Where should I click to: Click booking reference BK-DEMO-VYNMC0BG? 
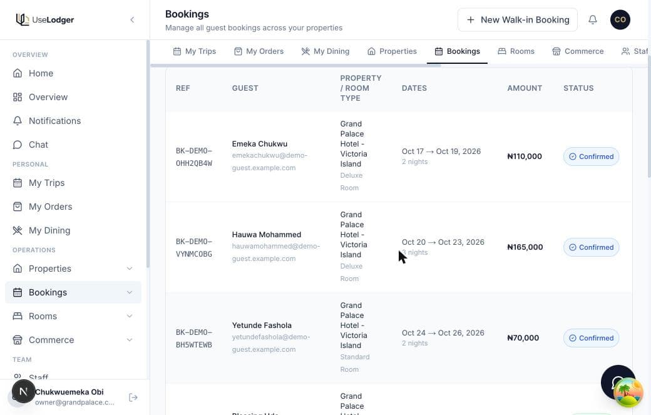coord(194,247)
